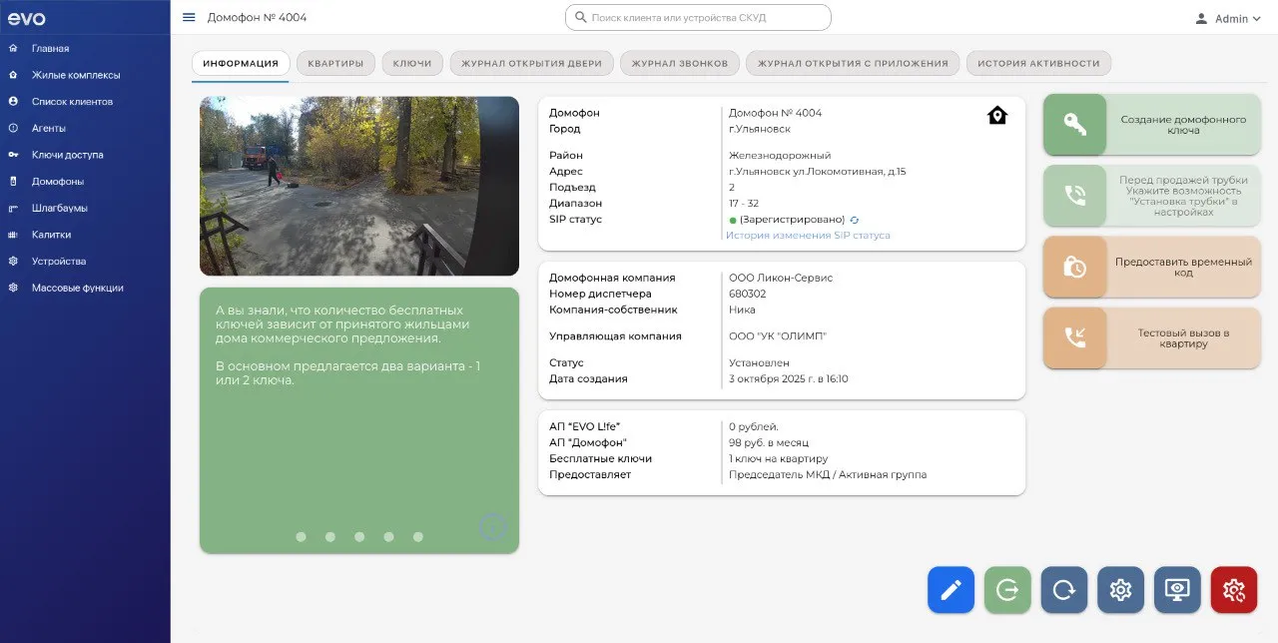1278x643 pixels.
Task: Click the red gear-sync button
Action: click(x=1234, y=589)
